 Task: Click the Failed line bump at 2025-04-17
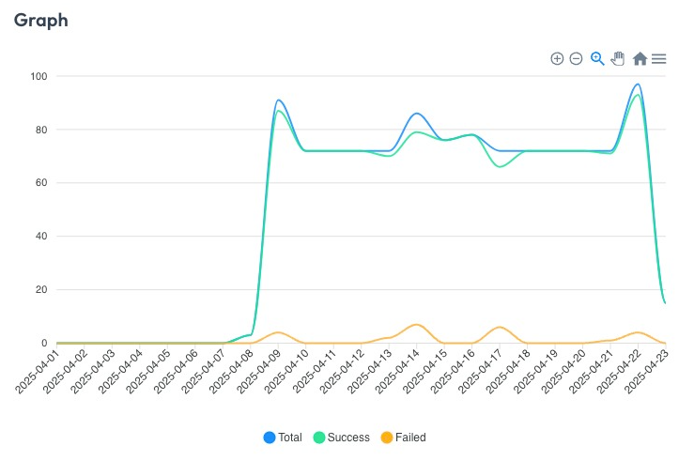pos(500,327)
